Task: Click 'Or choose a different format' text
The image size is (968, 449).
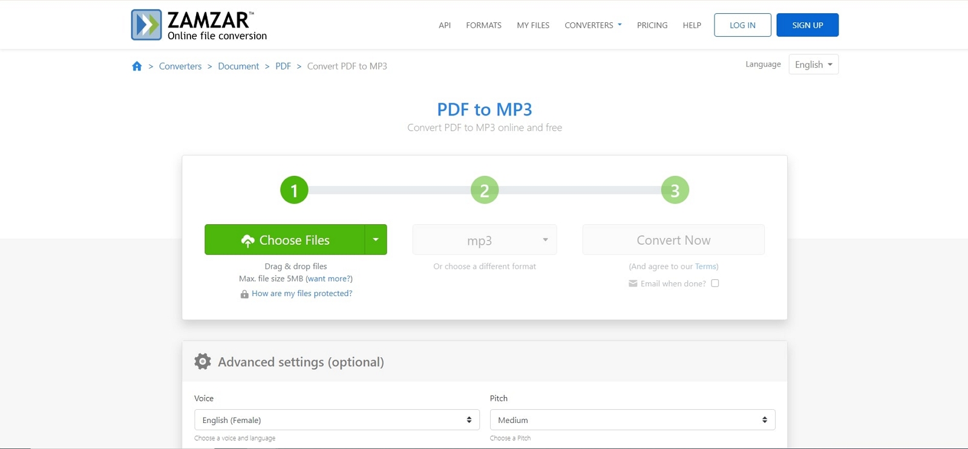Action: coord(485,266)
